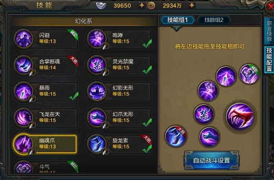The image size is (274, 180).
Task: Click the 禁 skill slot on right panel
Action: (204, 114)
